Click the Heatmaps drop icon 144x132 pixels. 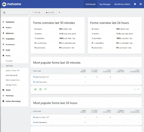(x=3, y=95)
